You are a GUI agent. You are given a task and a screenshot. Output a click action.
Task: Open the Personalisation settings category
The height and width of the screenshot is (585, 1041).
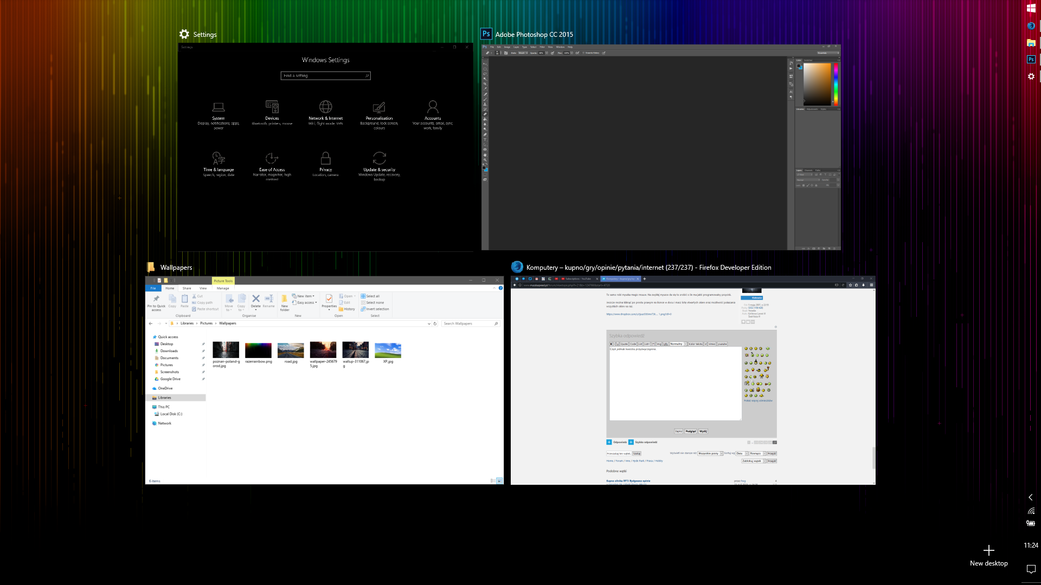tap(379, 115)
